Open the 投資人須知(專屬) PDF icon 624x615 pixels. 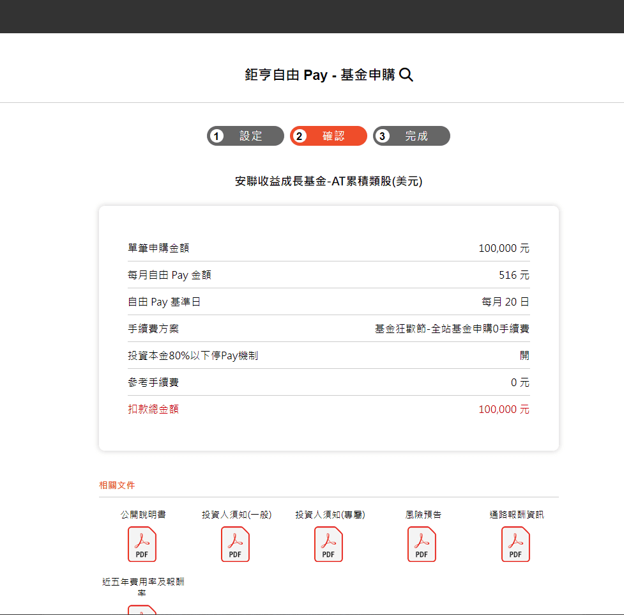pyautogui.click(x=328, y=544)
